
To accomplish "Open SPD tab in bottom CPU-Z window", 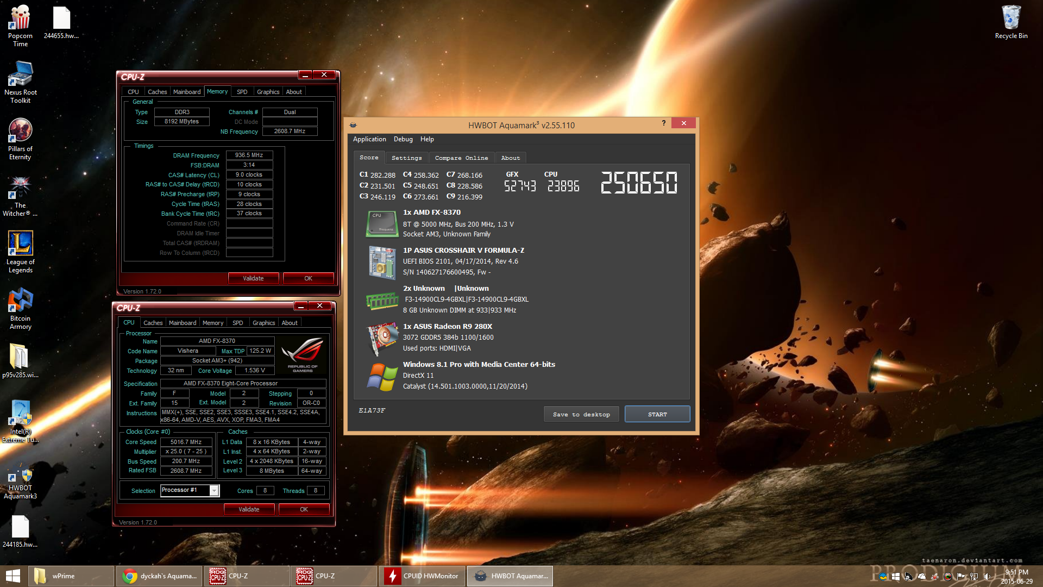I will click(x=237, y=323).
